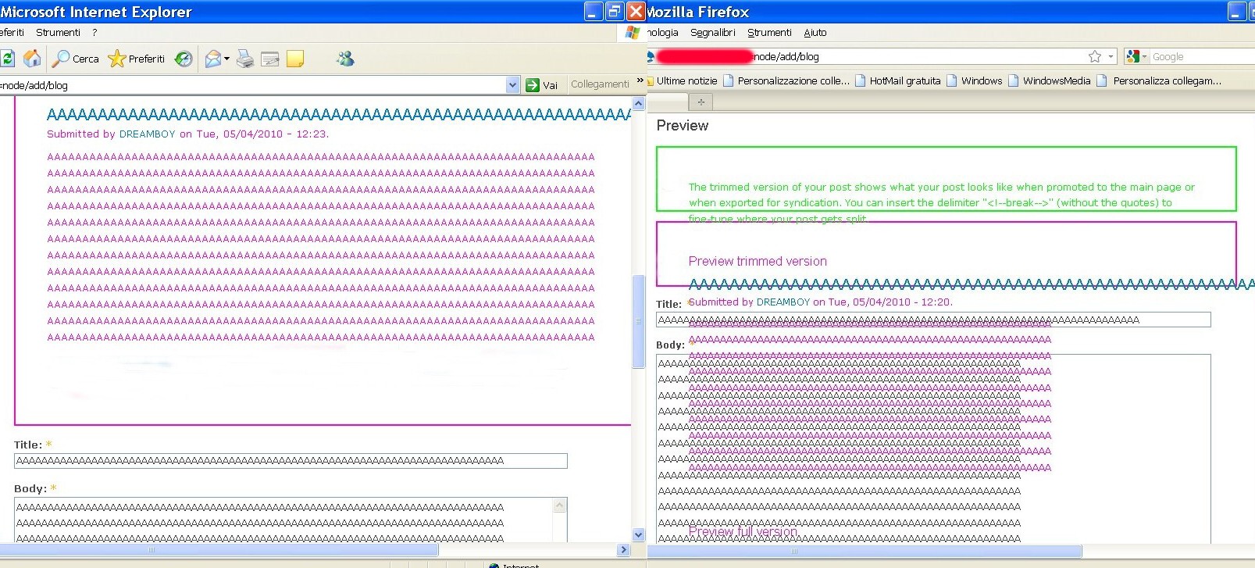Open Messenger icon in IE toolbar
This screenshot has height=568, width=1255.
coord(345,59)
